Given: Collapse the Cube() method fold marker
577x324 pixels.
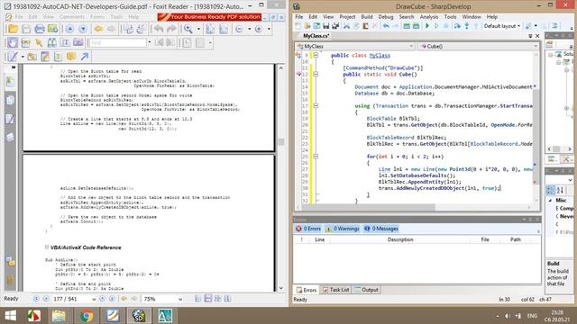Looking at the screenshot, I should (x=316, y=74).
